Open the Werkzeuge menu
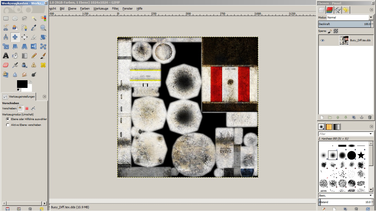This screenshot has height=211, width=376. (101, 9)
